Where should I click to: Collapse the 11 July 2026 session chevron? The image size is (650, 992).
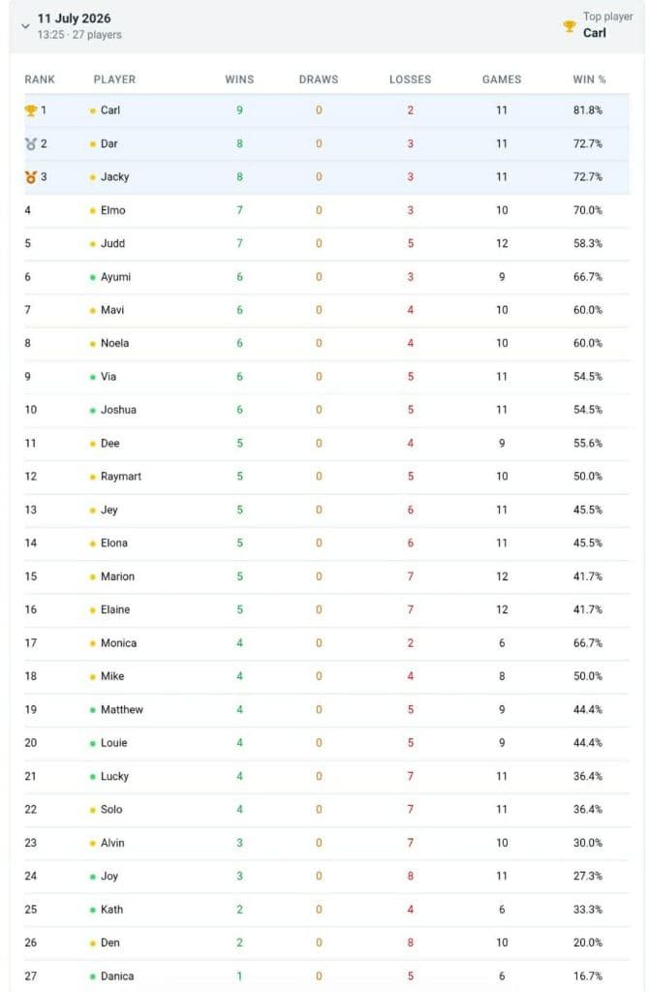pyautogui.click(x=25, y=26)
